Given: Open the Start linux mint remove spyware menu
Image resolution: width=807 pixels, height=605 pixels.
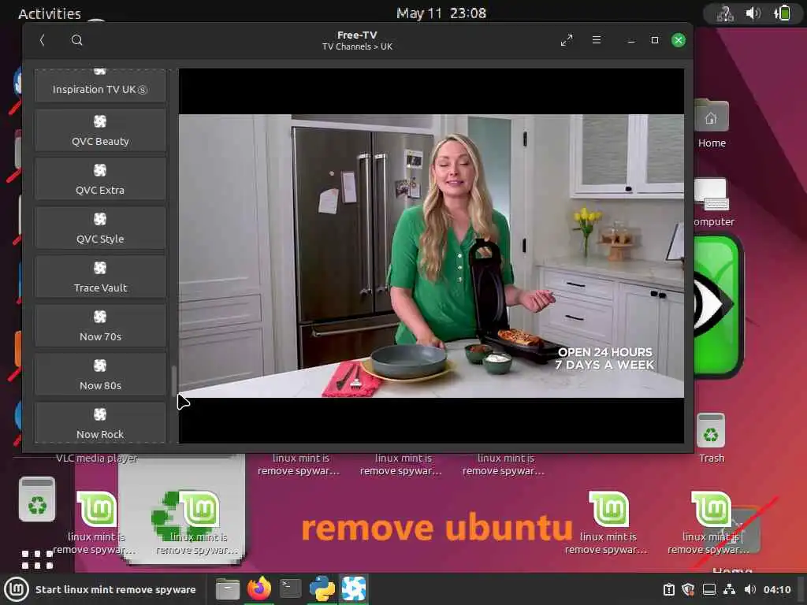Looking at the screenshot, I should click(102, 589).
